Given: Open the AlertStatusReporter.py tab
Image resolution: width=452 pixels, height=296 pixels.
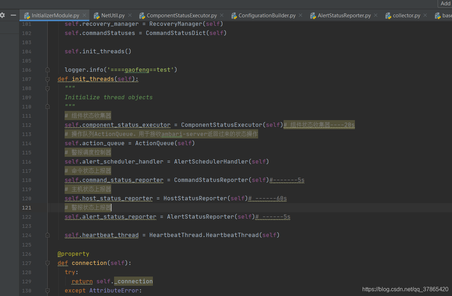Looking at the screenshot, I should click(x=344, y=16).
